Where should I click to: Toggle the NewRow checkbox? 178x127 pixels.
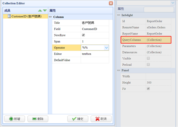click(83, 35)
